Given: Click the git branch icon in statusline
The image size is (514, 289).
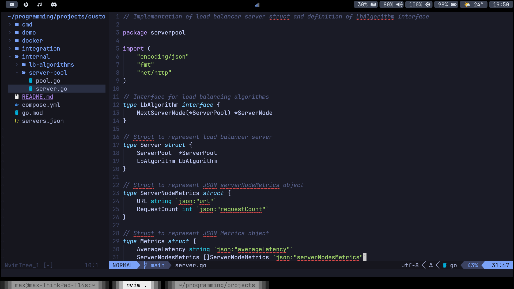Looking at the screenshot, I should [145, 265].
